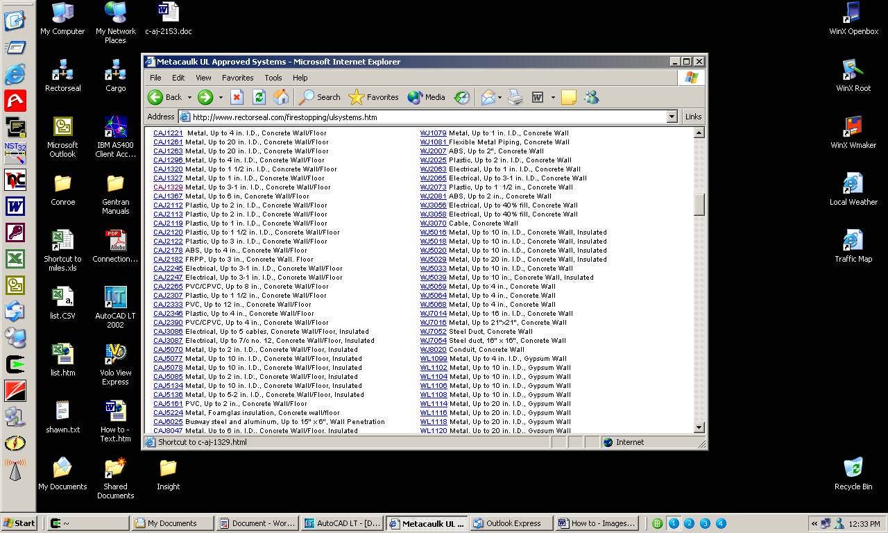Switch to the Document - Word taskbar button
This screenshot has height=533, width=888.
point(258,523)
